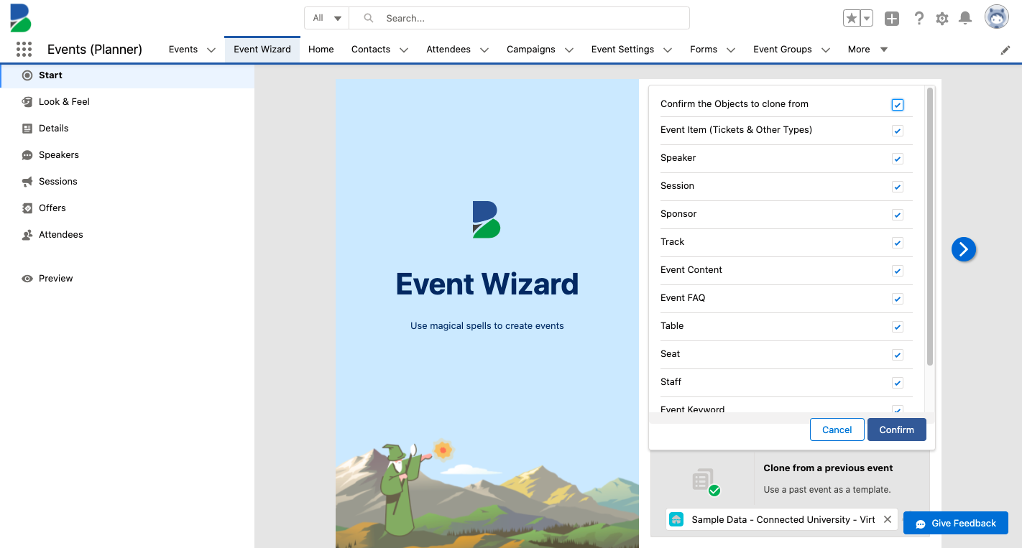Click the search magnifier icon
The width and height of the screenshot is (1022, 548).
[x=369, y=18]
